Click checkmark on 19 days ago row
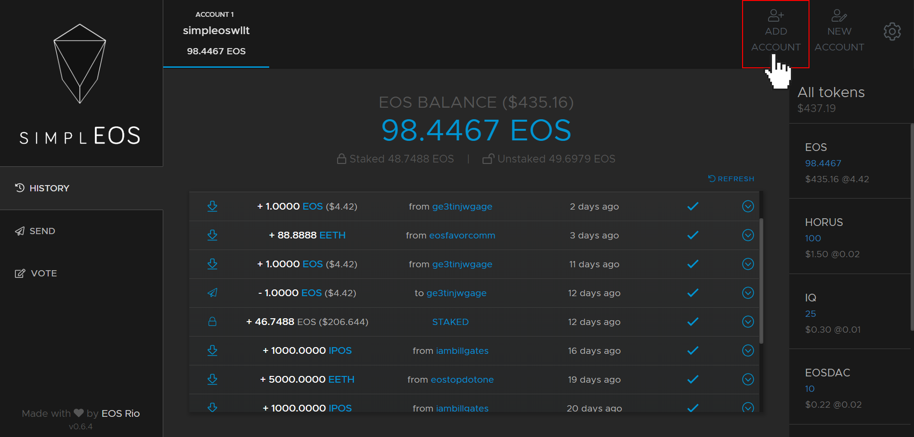The height and width of the screenshot is (437, 914). coord(693,379)
